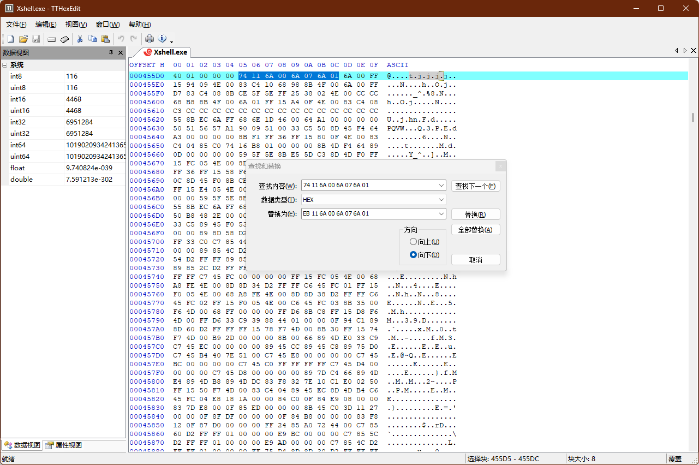Pin the 数据视图 panel
Image resolution: width=699 pixels, height=465 pixels.
[111, 52]
